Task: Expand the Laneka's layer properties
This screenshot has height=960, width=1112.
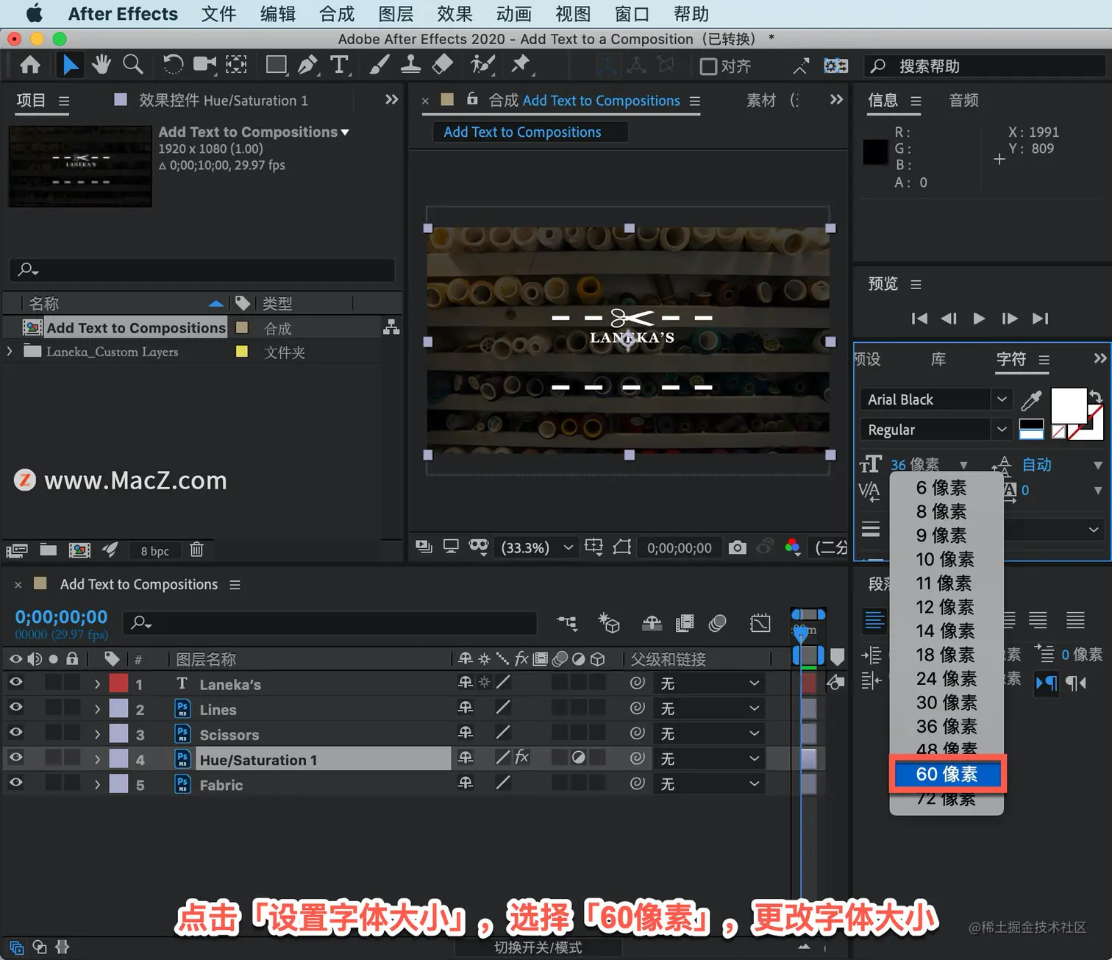Action: [x=97, y=684]
